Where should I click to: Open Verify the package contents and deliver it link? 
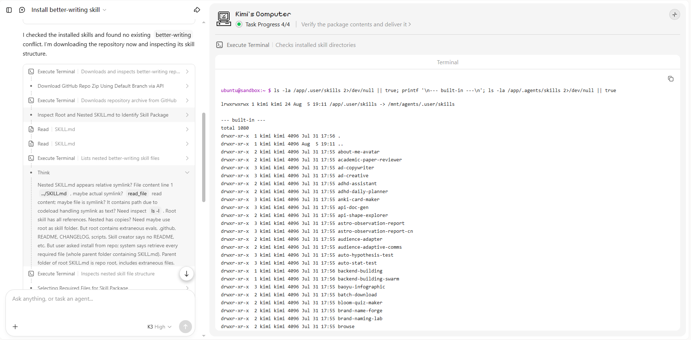click(356, 25)
